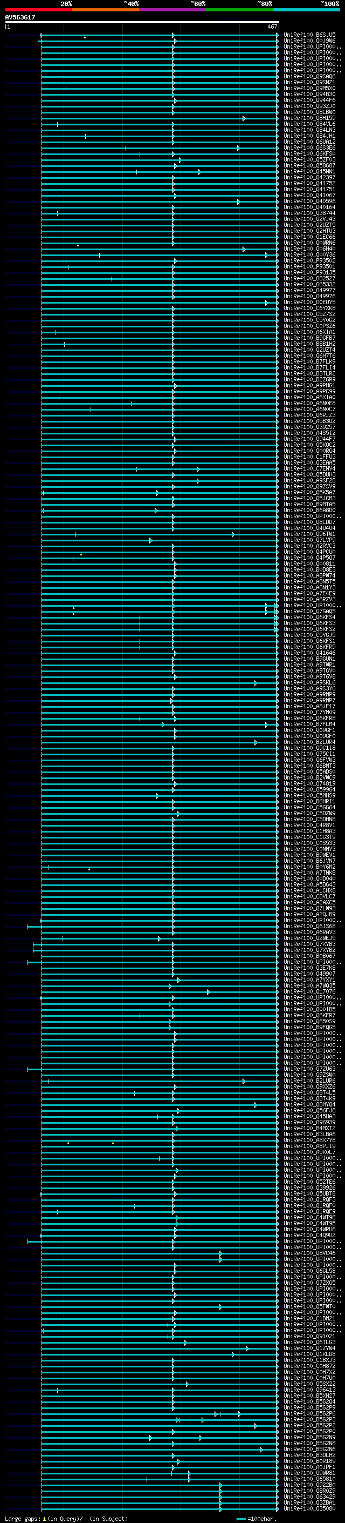Open hit UniRef100_B9GUN1
The height and width of the screenshot is (1523, 345).
pyautogui.click(x=309, y=659)
